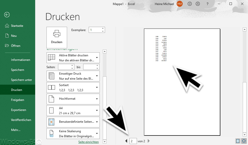Screen dimensions: 248x145
Task: Go to previous preview page arrow
Action: point(126,141)
